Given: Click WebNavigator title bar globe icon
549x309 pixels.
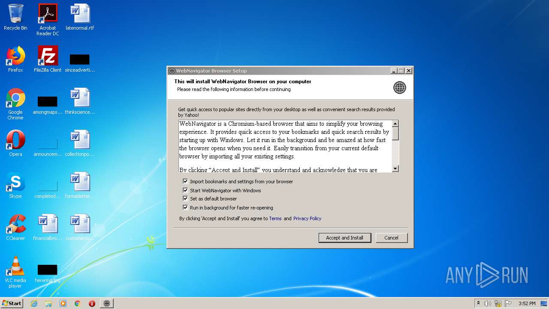Looking at the screenshot, I should (x=172, y=71).
